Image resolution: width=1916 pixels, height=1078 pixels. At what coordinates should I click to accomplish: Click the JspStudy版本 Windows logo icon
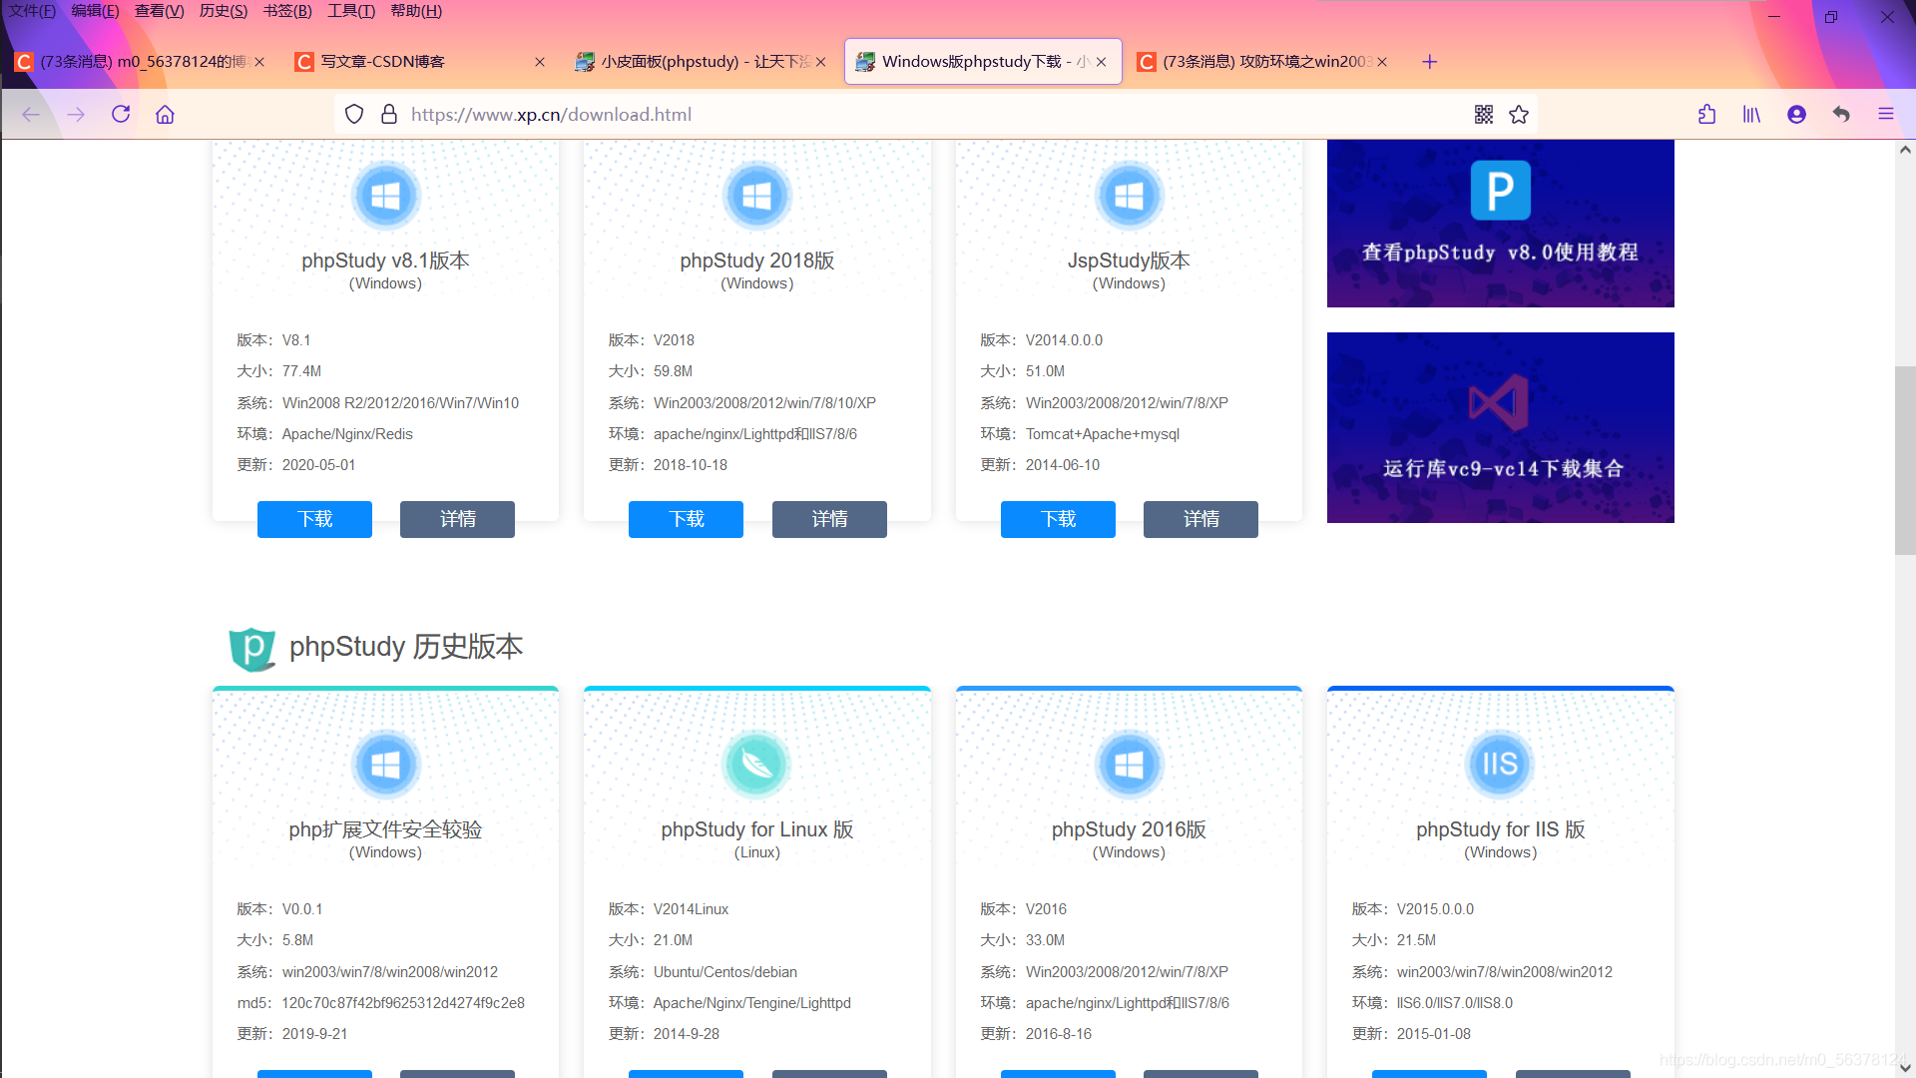1129,197
